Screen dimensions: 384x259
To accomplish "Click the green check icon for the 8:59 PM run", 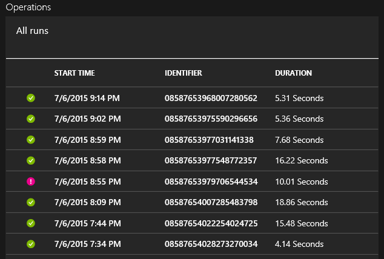I will click(x=31, y=140).
